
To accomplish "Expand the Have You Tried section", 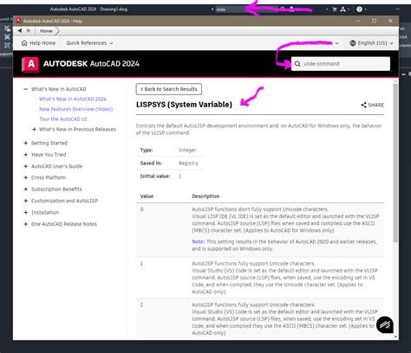I will (x=26, y=155).
